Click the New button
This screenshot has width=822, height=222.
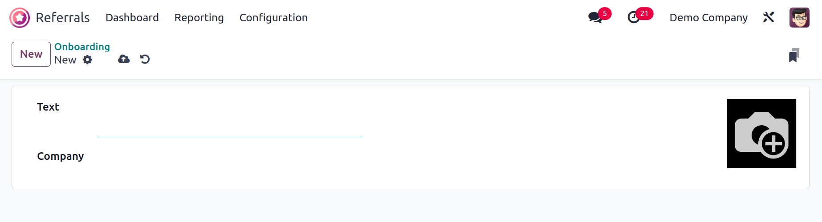click(x=31, y=54)
